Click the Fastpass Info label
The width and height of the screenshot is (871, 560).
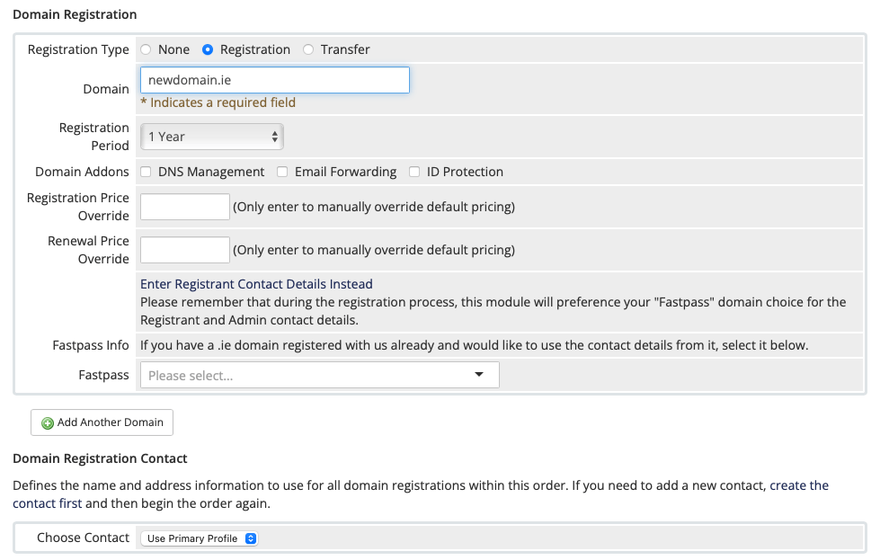point(91,345)
